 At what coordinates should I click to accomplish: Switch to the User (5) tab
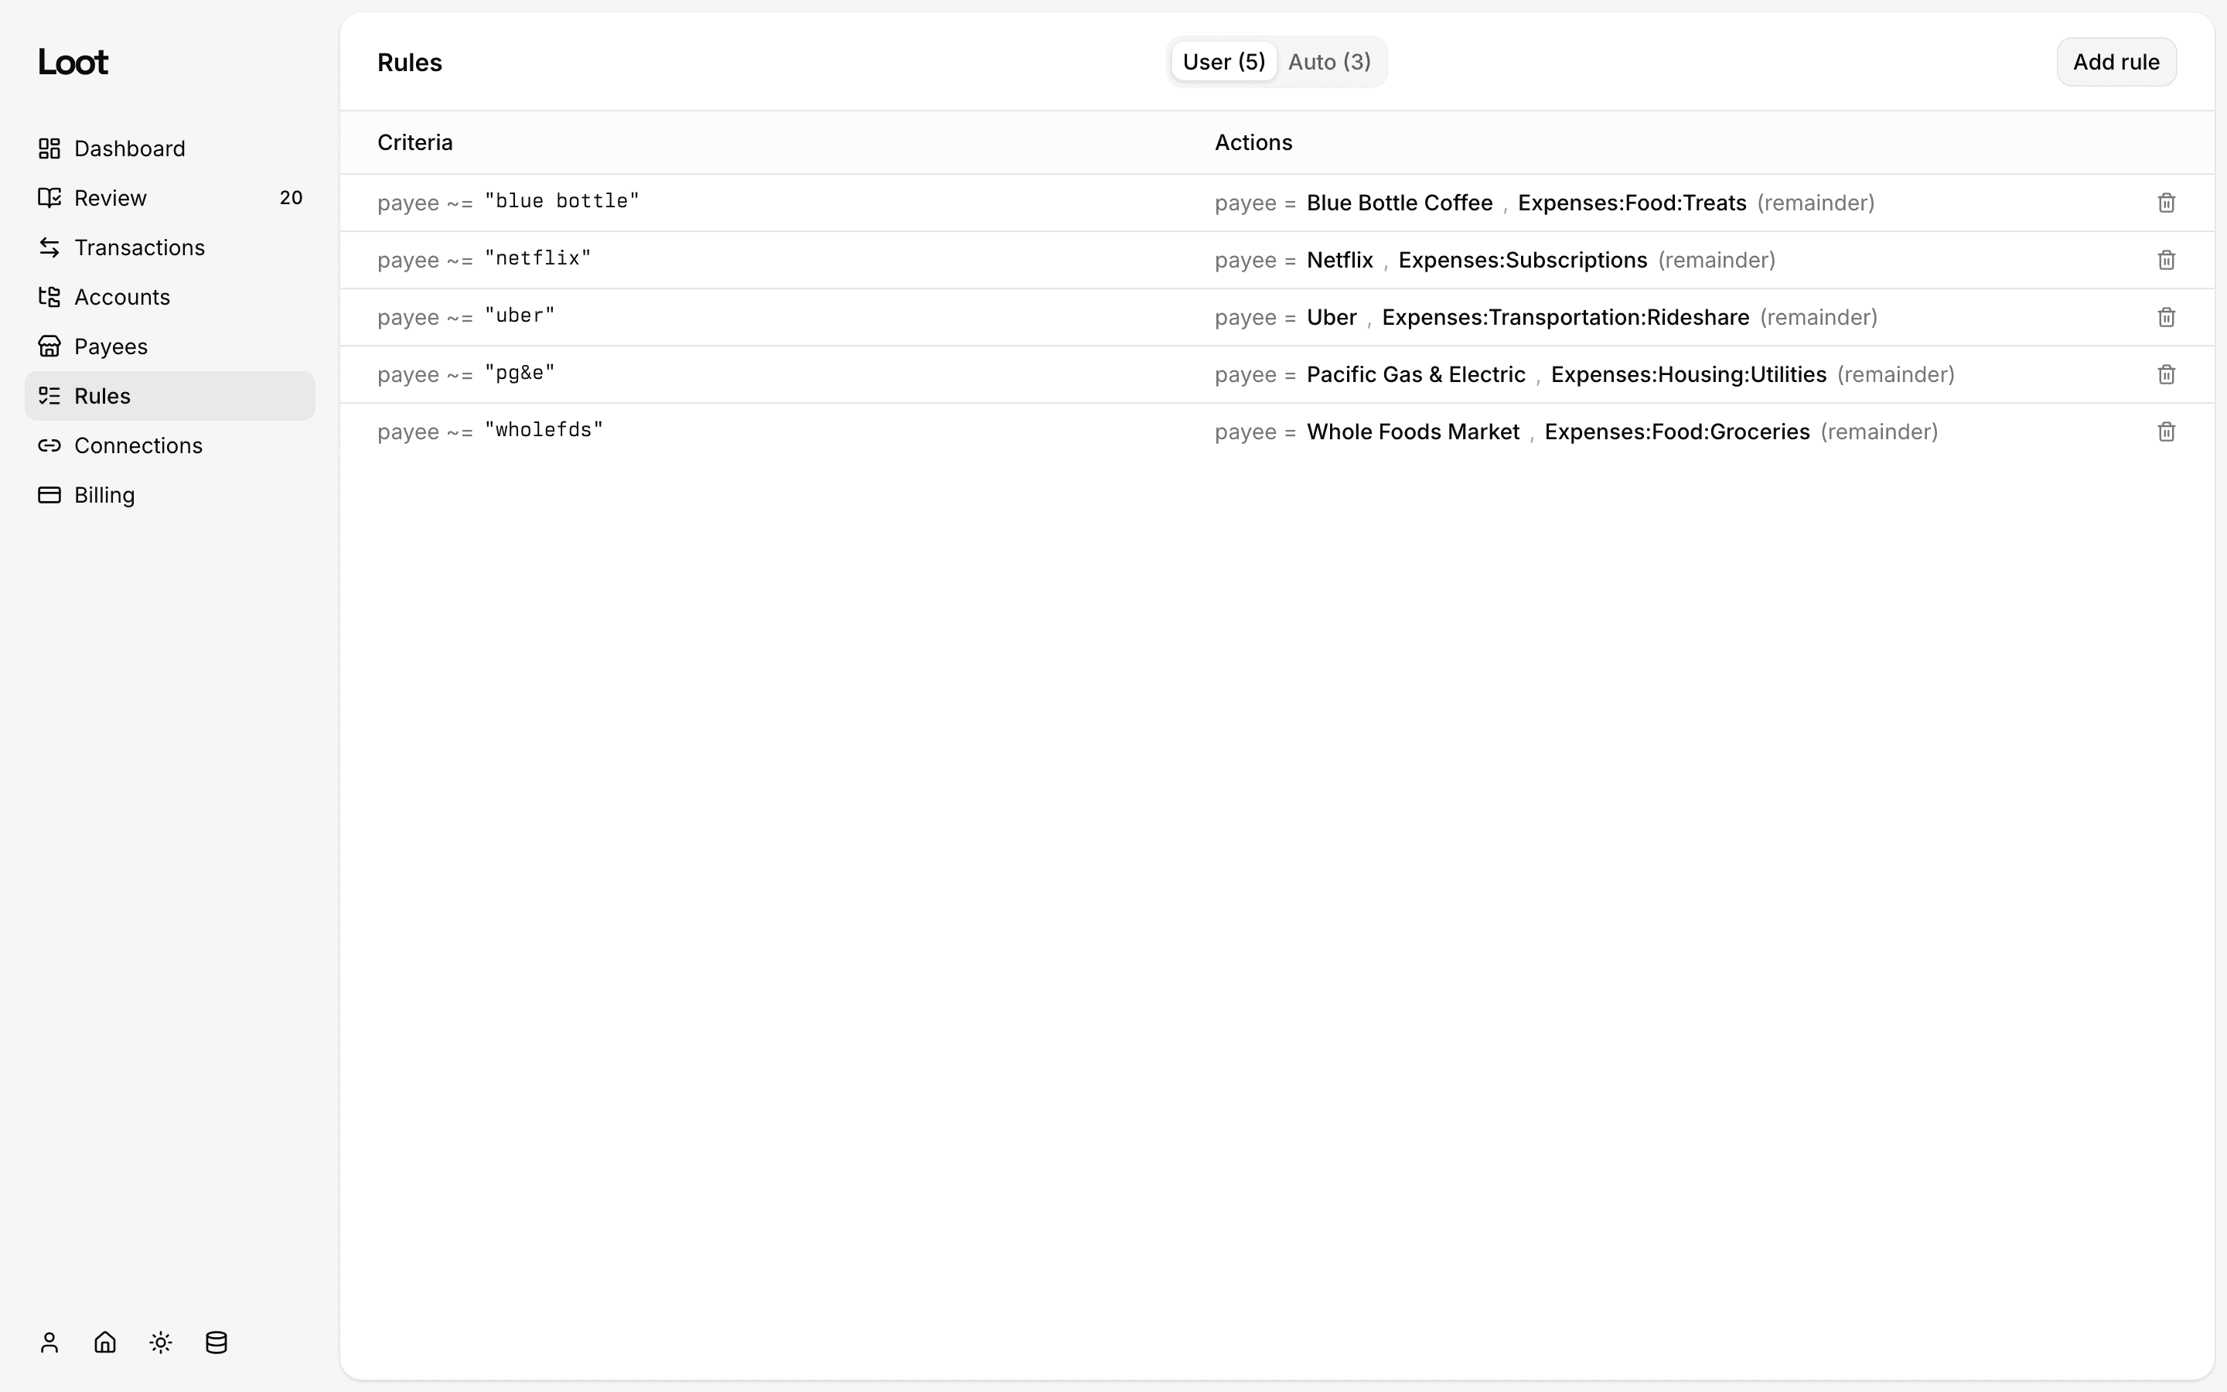point(1223,62)
